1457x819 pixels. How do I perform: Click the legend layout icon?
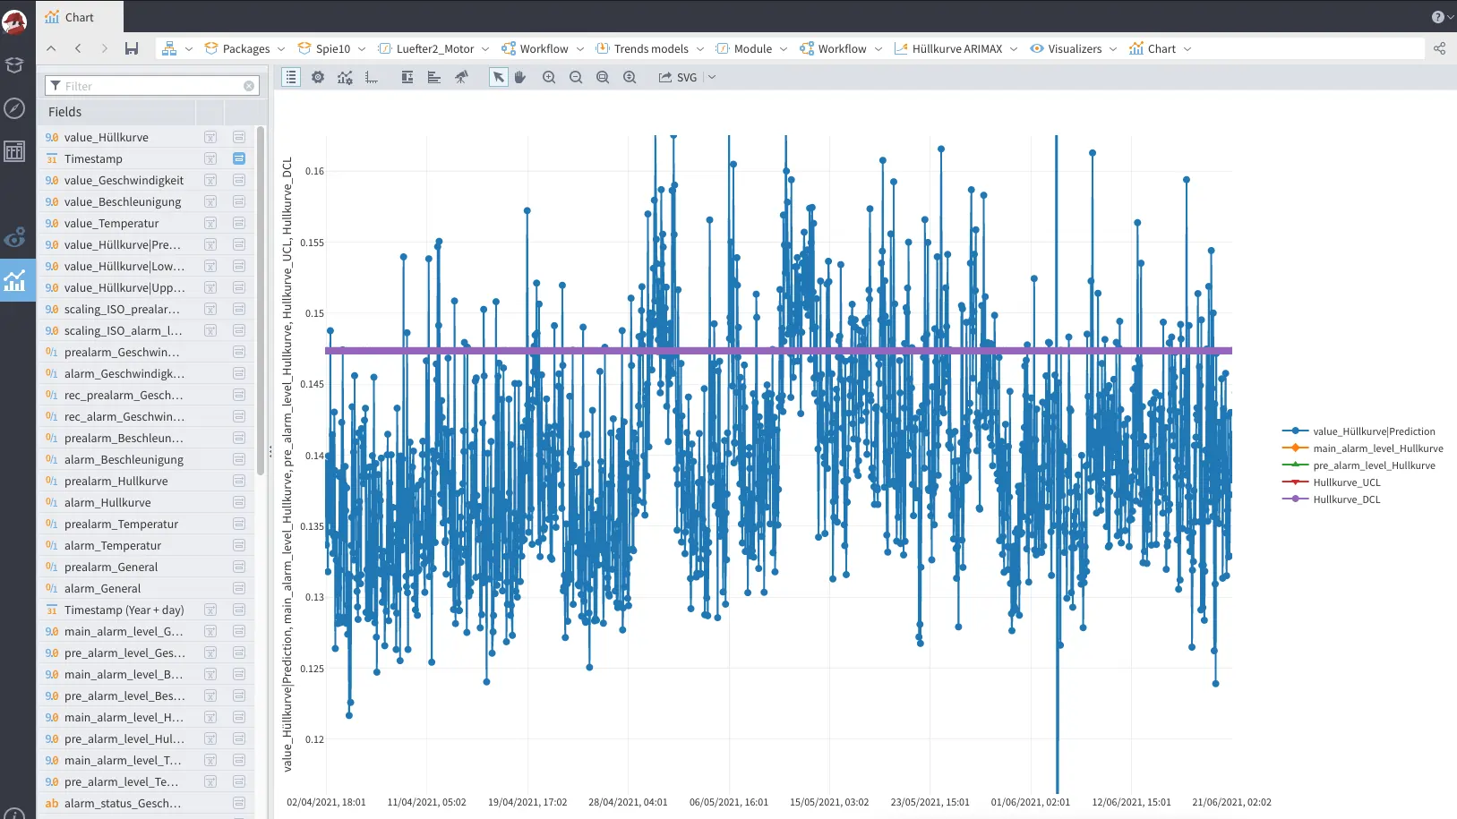coord(407,77)
